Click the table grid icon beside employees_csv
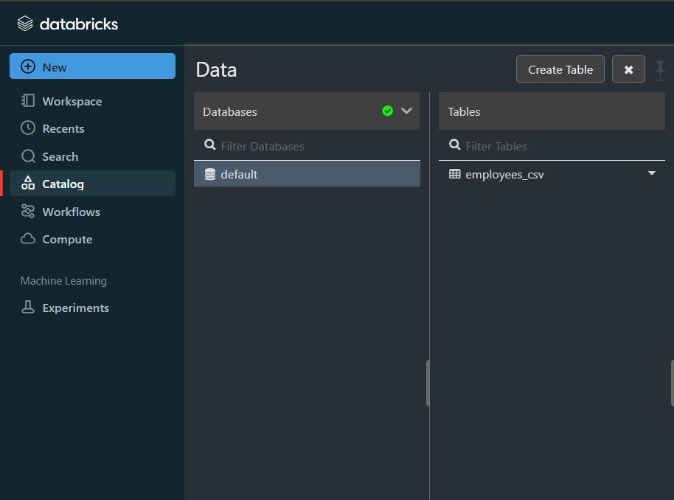Image resolution: width=674 pixels, height=500 pixels. [x=454, y=174]
